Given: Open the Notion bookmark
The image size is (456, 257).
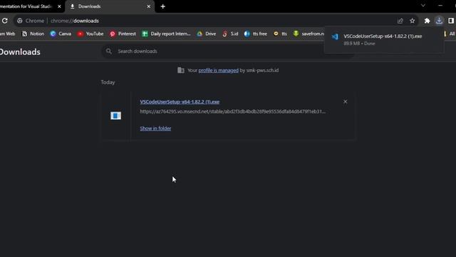Looking at the screenshot, I should click(x=33, y=34).
